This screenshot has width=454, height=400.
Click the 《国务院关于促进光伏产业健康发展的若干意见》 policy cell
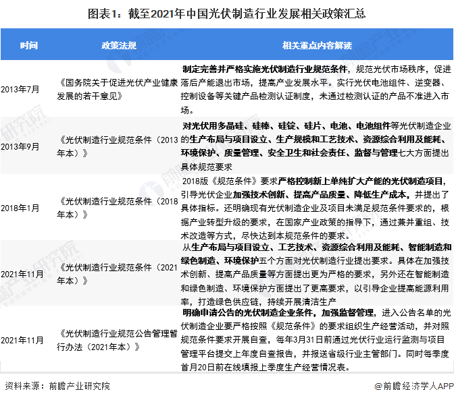(118, 89)
